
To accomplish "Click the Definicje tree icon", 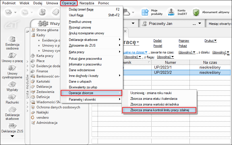I will point(33,97).
